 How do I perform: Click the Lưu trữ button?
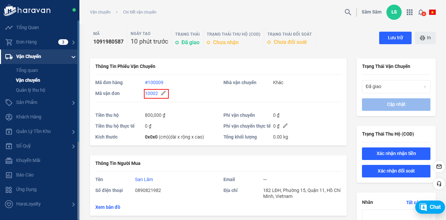395,38
